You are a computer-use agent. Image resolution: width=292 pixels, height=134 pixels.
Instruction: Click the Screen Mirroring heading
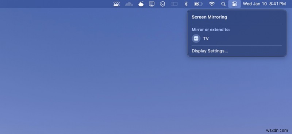pos(209,17)
